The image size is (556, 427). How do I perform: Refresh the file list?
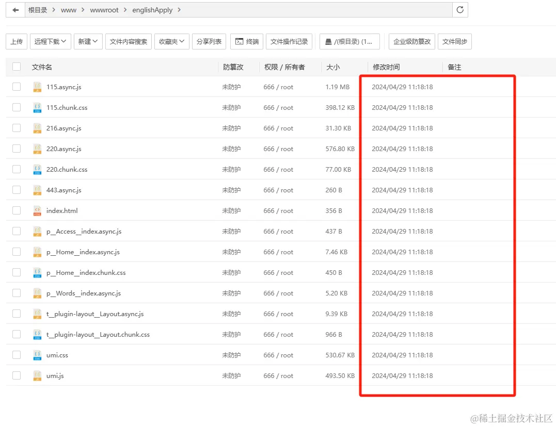tap(460, 10)
